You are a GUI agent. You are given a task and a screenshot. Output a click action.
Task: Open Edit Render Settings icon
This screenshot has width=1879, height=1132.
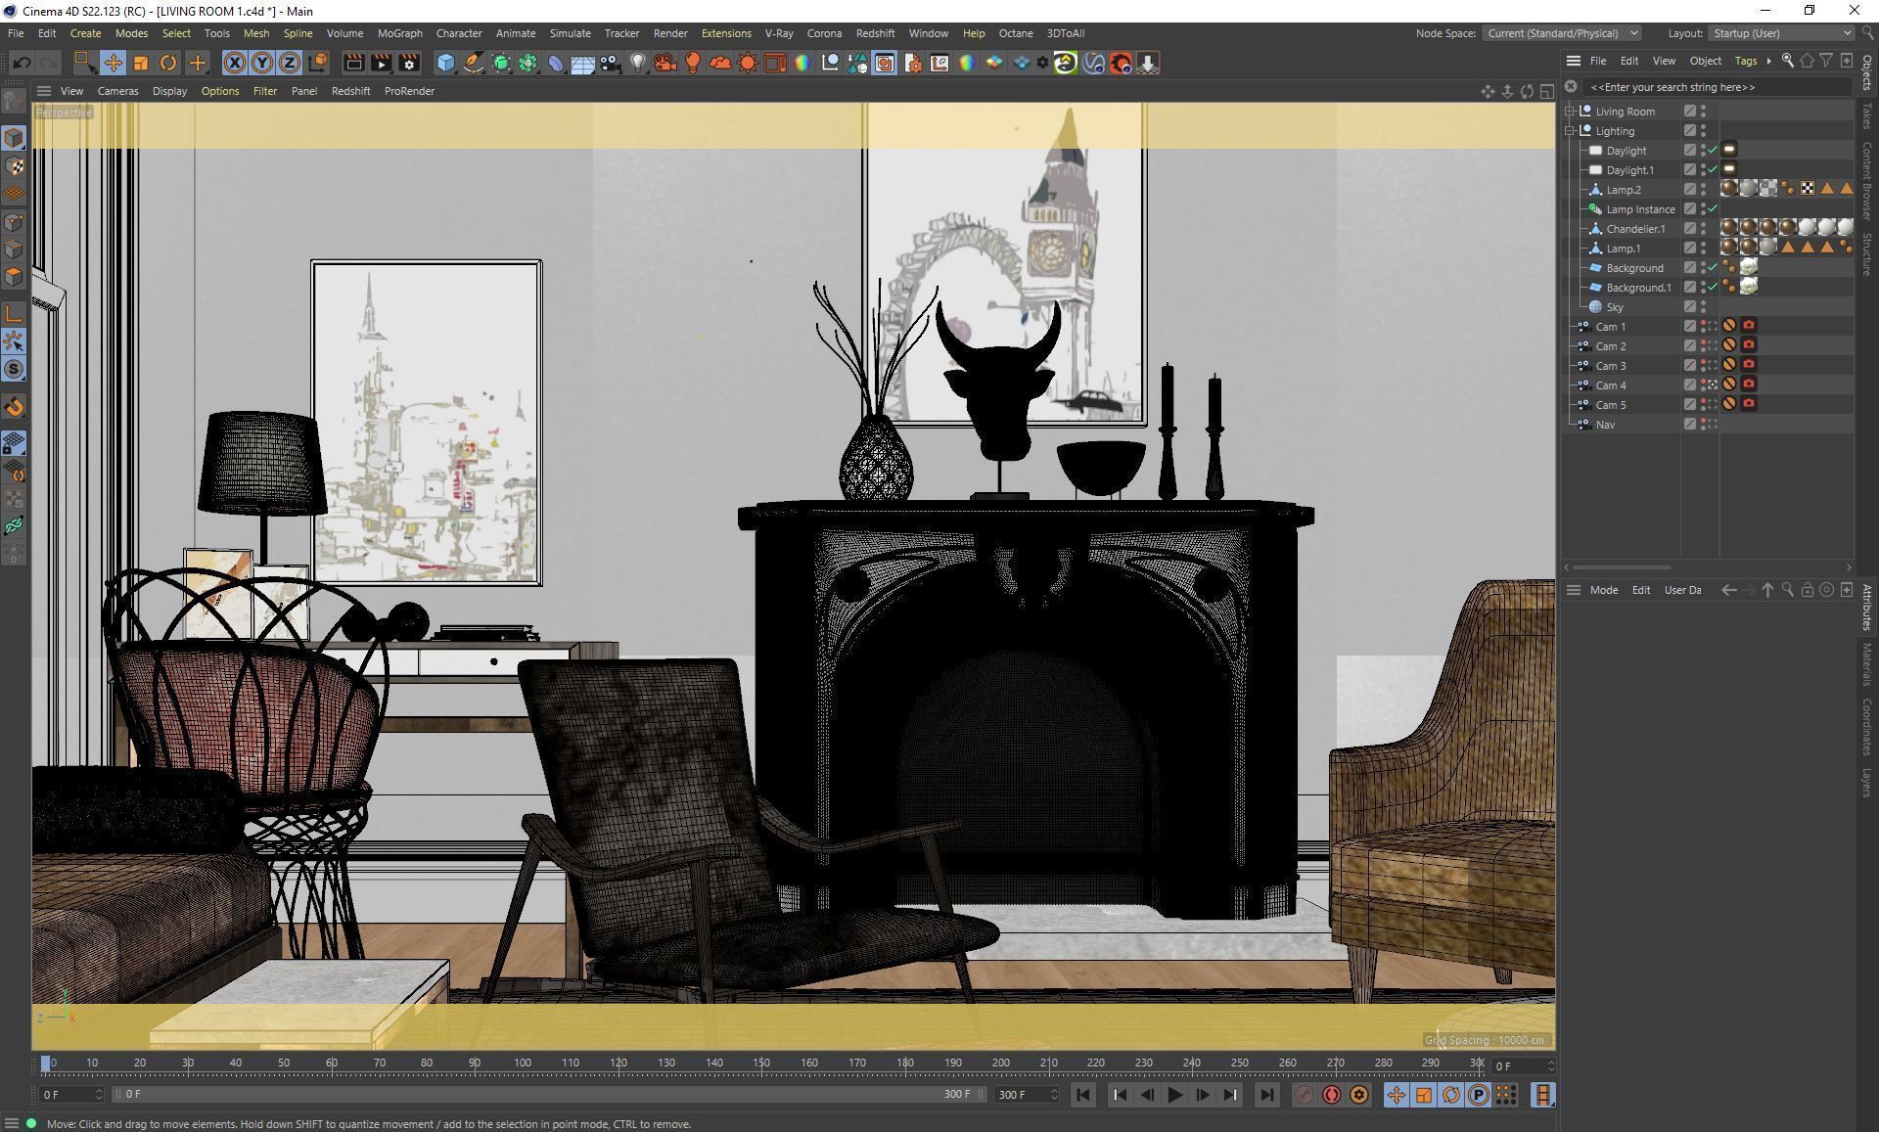point(409,64)
